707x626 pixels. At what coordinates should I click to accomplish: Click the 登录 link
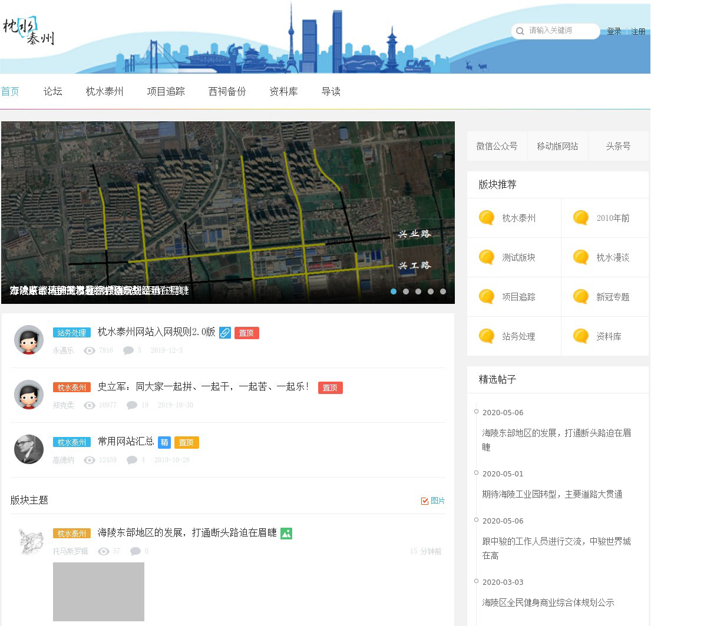point(614,31)
